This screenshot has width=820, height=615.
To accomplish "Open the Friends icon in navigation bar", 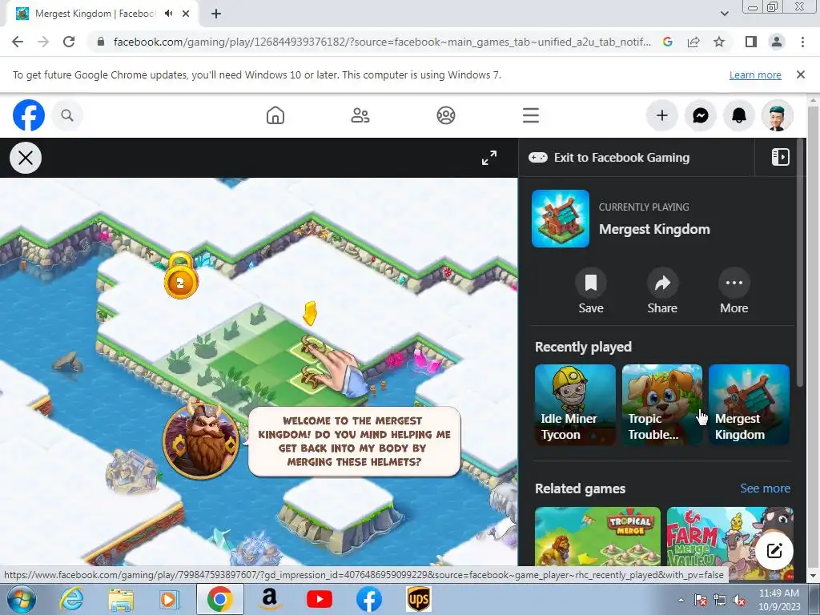I will (360, 115).
